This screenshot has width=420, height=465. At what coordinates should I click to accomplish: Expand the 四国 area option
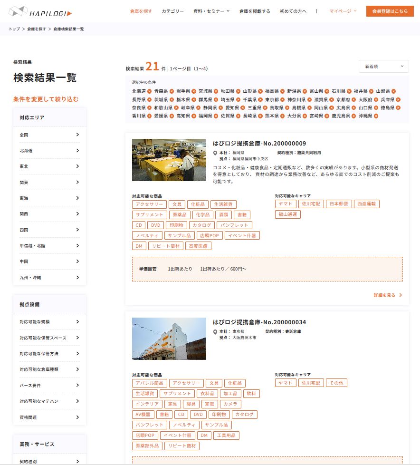click(49, 230)
